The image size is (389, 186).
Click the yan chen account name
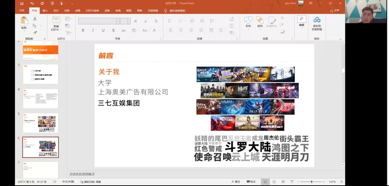pos(291,3)
